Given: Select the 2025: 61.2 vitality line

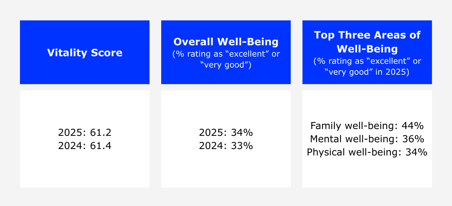Looking at the screenshot, I should tap(85, 132).
